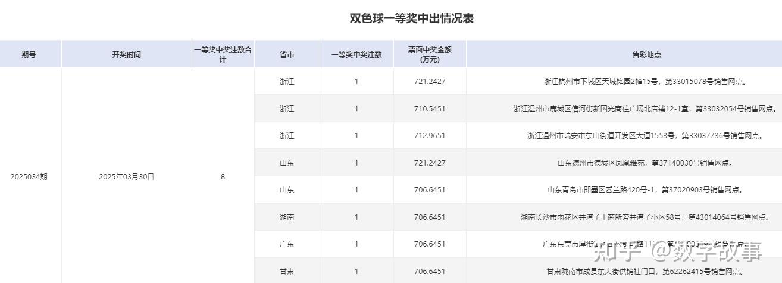Select the draw date 2025年03月30日
Image resolution: width=782 pixels, height=283 pixels.
point(126,176)
